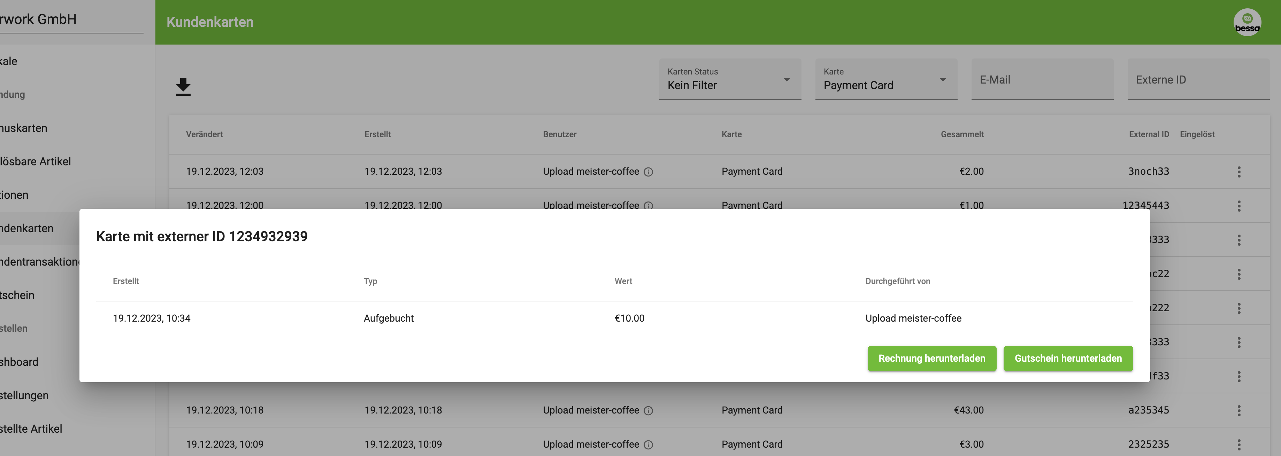
Task: Open three-dot menu for card 2325235
Action: 1239,444
